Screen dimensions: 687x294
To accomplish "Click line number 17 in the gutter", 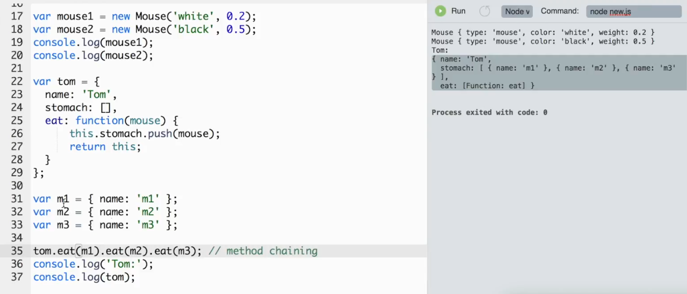I will pos(17,16).
